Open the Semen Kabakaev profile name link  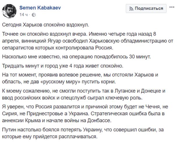click(x=40, y=8)
